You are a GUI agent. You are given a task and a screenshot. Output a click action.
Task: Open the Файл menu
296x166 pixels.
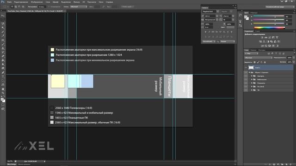click(9, 2)
